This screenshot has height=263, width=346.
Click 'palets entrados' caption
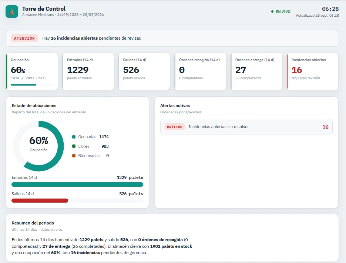(79, 78)
